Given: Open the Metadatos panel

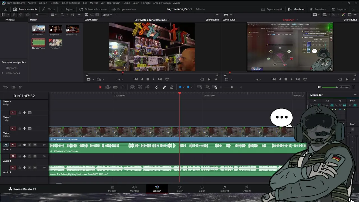Looking at the screenshot, I should pyautogui.click(x=318, y=9).
